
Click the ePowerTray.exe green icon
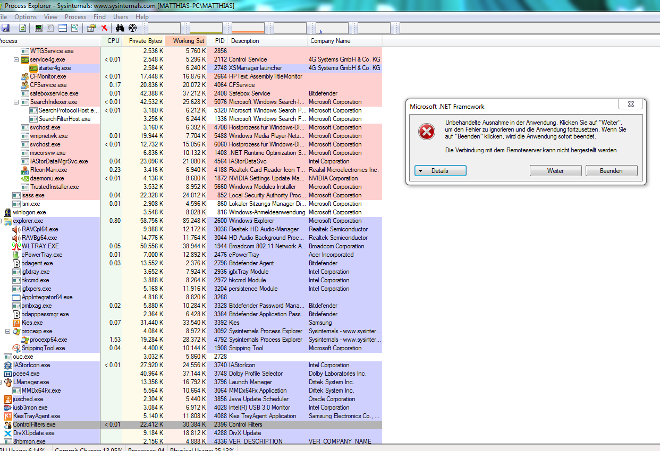tap(16, 255)
